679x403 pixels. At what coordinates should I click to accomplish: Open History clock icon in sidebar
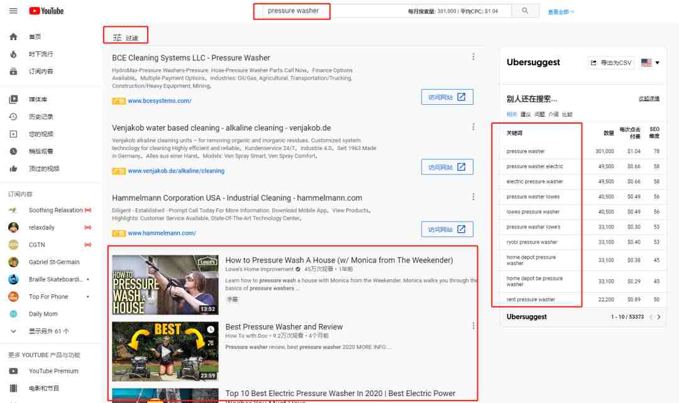pos(13,117)
